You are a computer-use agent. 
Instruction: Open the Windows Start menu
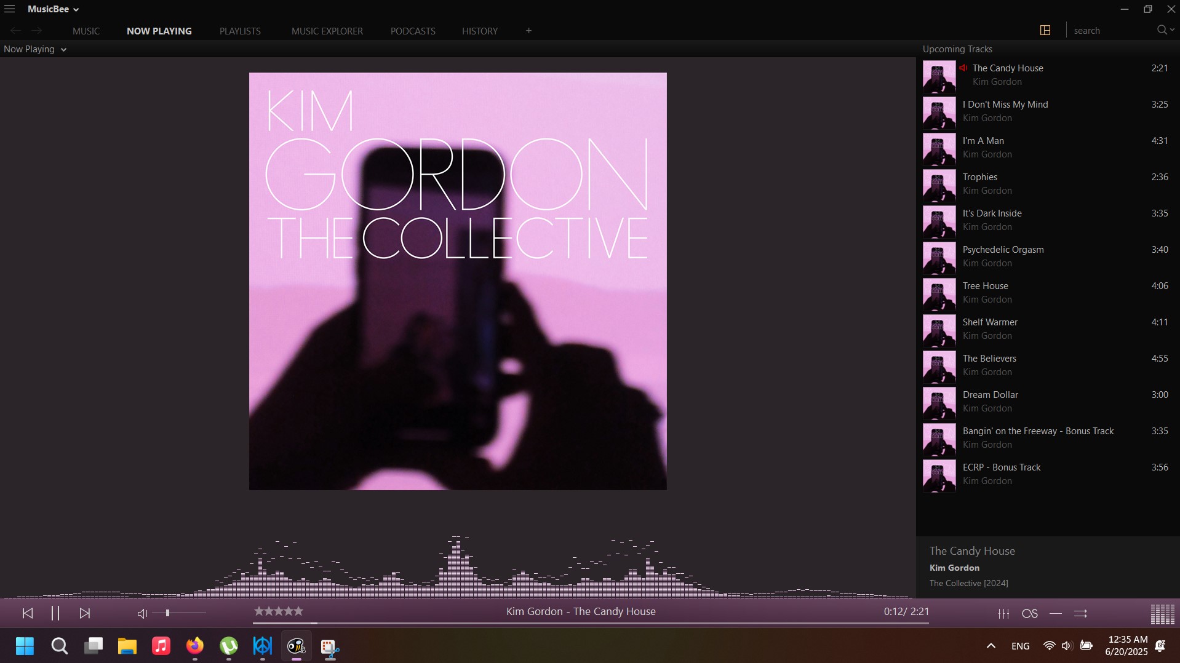pos(25,646)
